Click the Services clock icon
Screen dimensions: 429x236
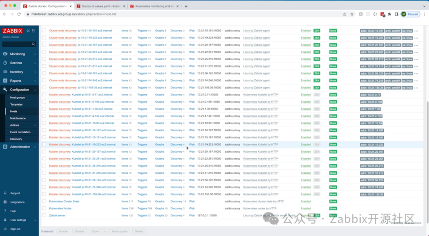[x=5, y=63]
